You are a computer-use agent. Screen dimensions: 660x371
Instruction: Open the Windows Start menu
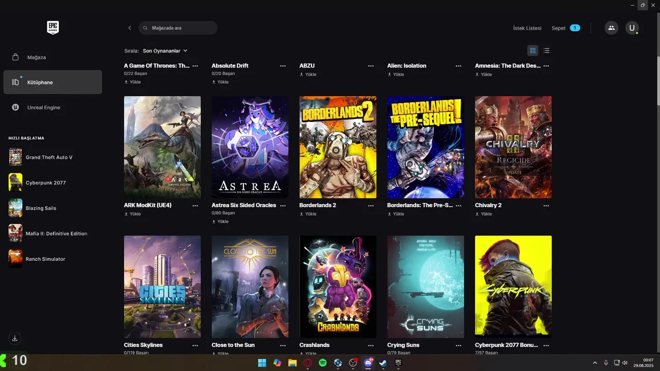[x=262, y=363]
